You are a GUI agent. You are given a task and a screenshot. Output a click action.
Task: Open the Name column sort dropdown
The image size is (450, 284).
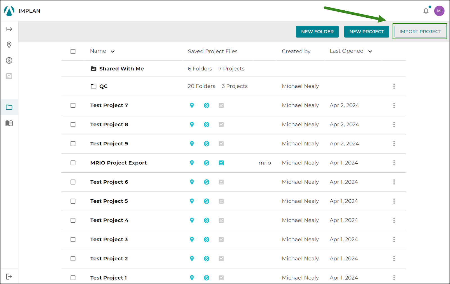point(113,51)
